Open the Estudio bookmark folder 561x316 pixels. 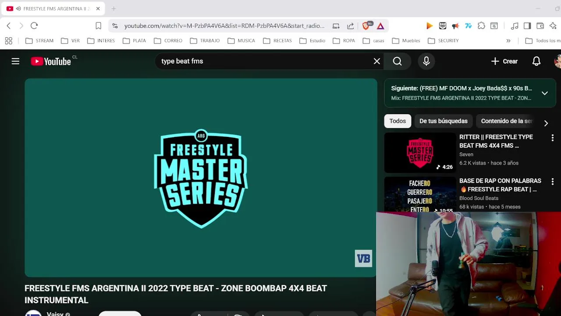[x=312, y=41]
